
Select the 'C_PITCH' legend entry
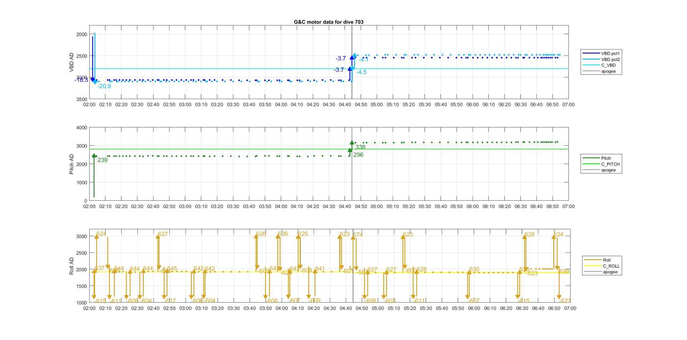tap(610, 164)
